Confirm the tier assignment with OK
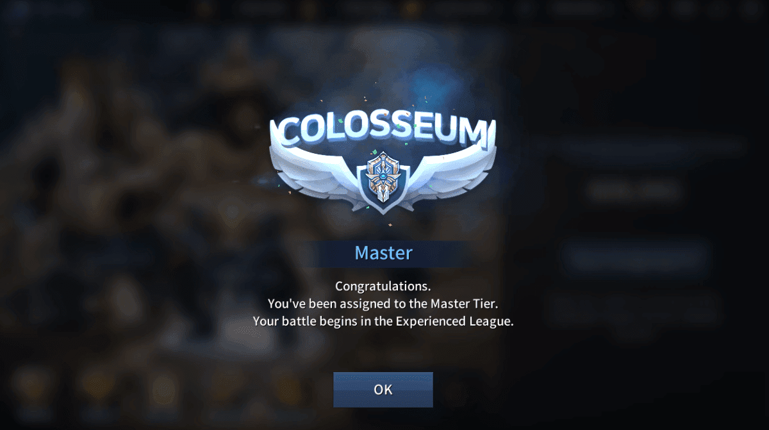This screenshot has height=430, width=769. [383, 390]
